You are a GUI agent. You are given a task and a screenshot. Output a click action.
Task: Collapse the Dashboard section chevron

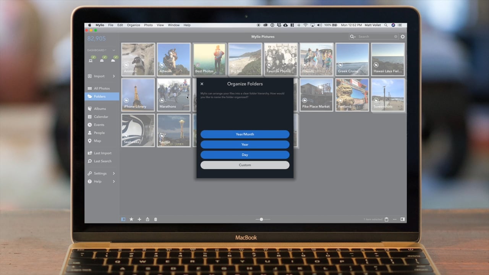click(x=113, y=50)
